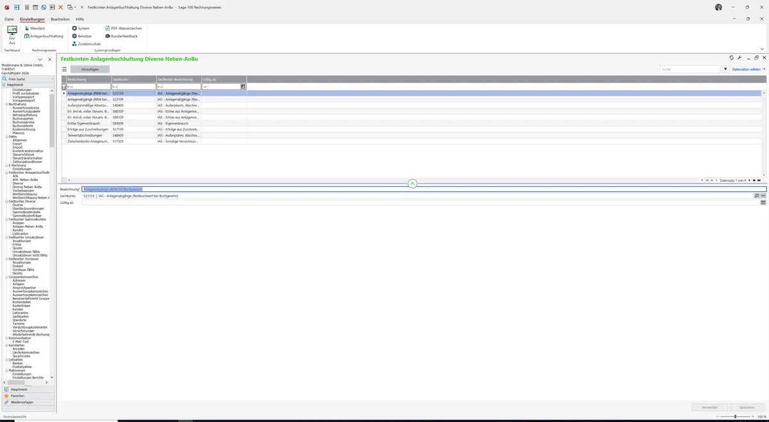Open the Datensätze wählen dropdown
The width and height of the screenshot is (769, 422).
tap(748, 69)
